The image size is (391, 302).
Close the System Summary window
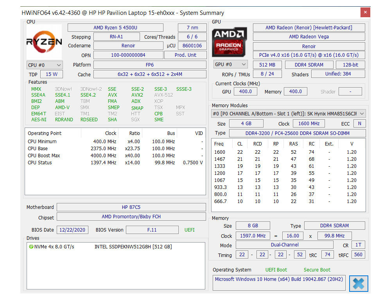click(365, 12)
